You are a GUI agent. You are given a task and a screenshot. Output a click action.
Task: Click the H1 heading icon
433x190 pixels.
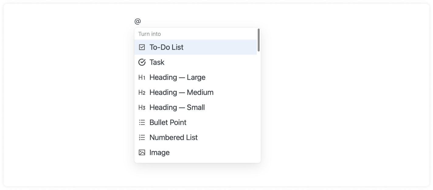[x=142, y=77]
